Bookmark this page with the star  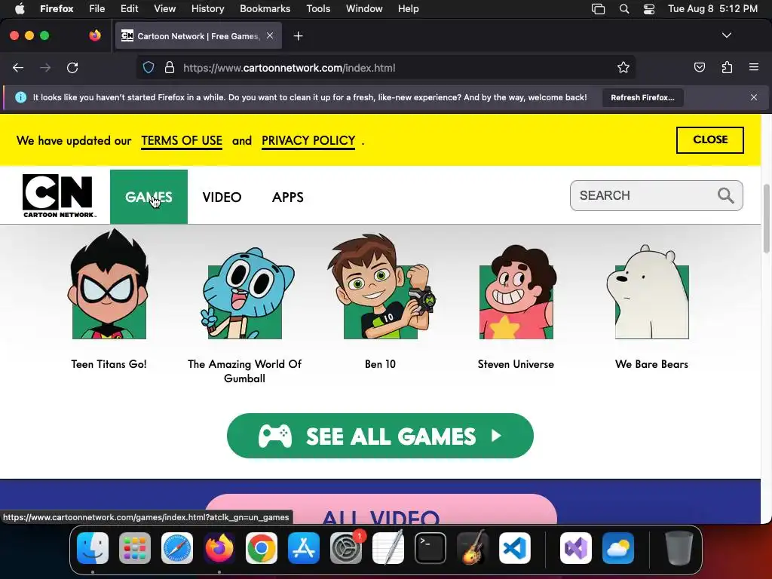(x=623, y=68)
